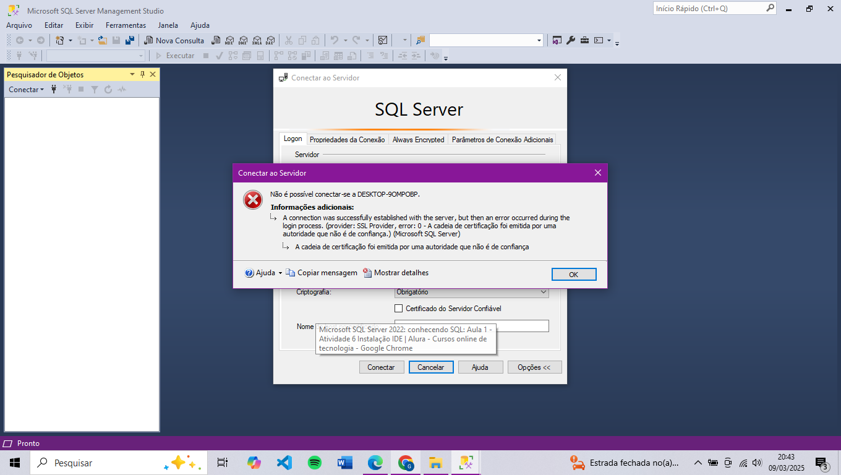Open Visual Studio Code from the taskbar
Viewport: 841px width, 475px height.
pyautogui.click(x=284, y=462)
